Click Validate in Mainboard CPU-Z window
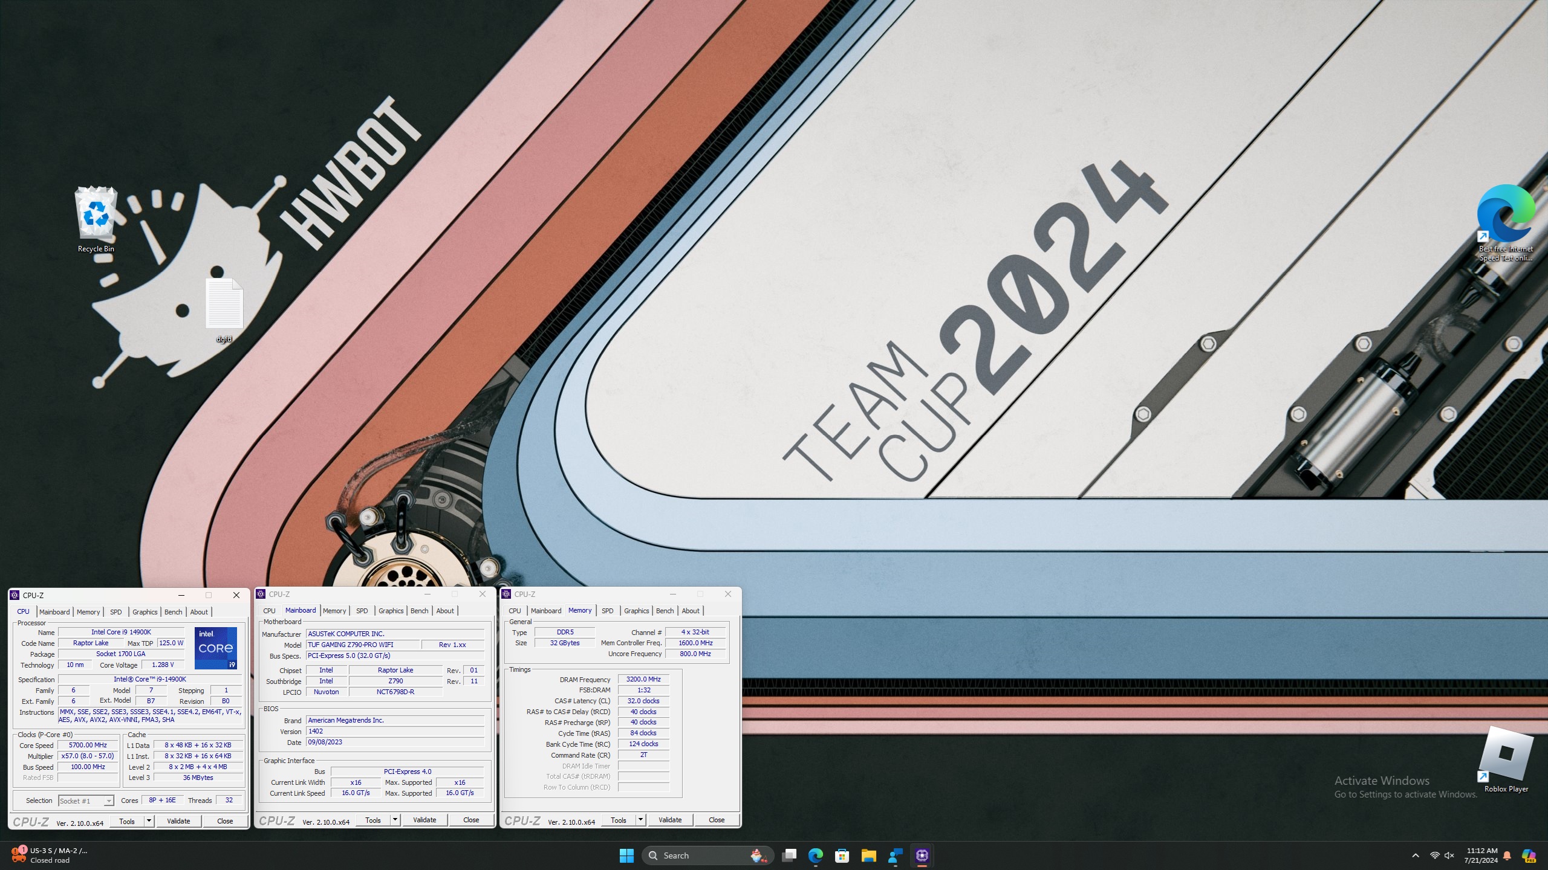The width and height of the screenshot is (1548, 870). 424,820
